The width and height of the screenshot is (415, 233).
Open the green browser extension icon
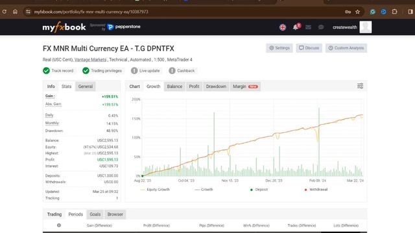coord(373,12)
